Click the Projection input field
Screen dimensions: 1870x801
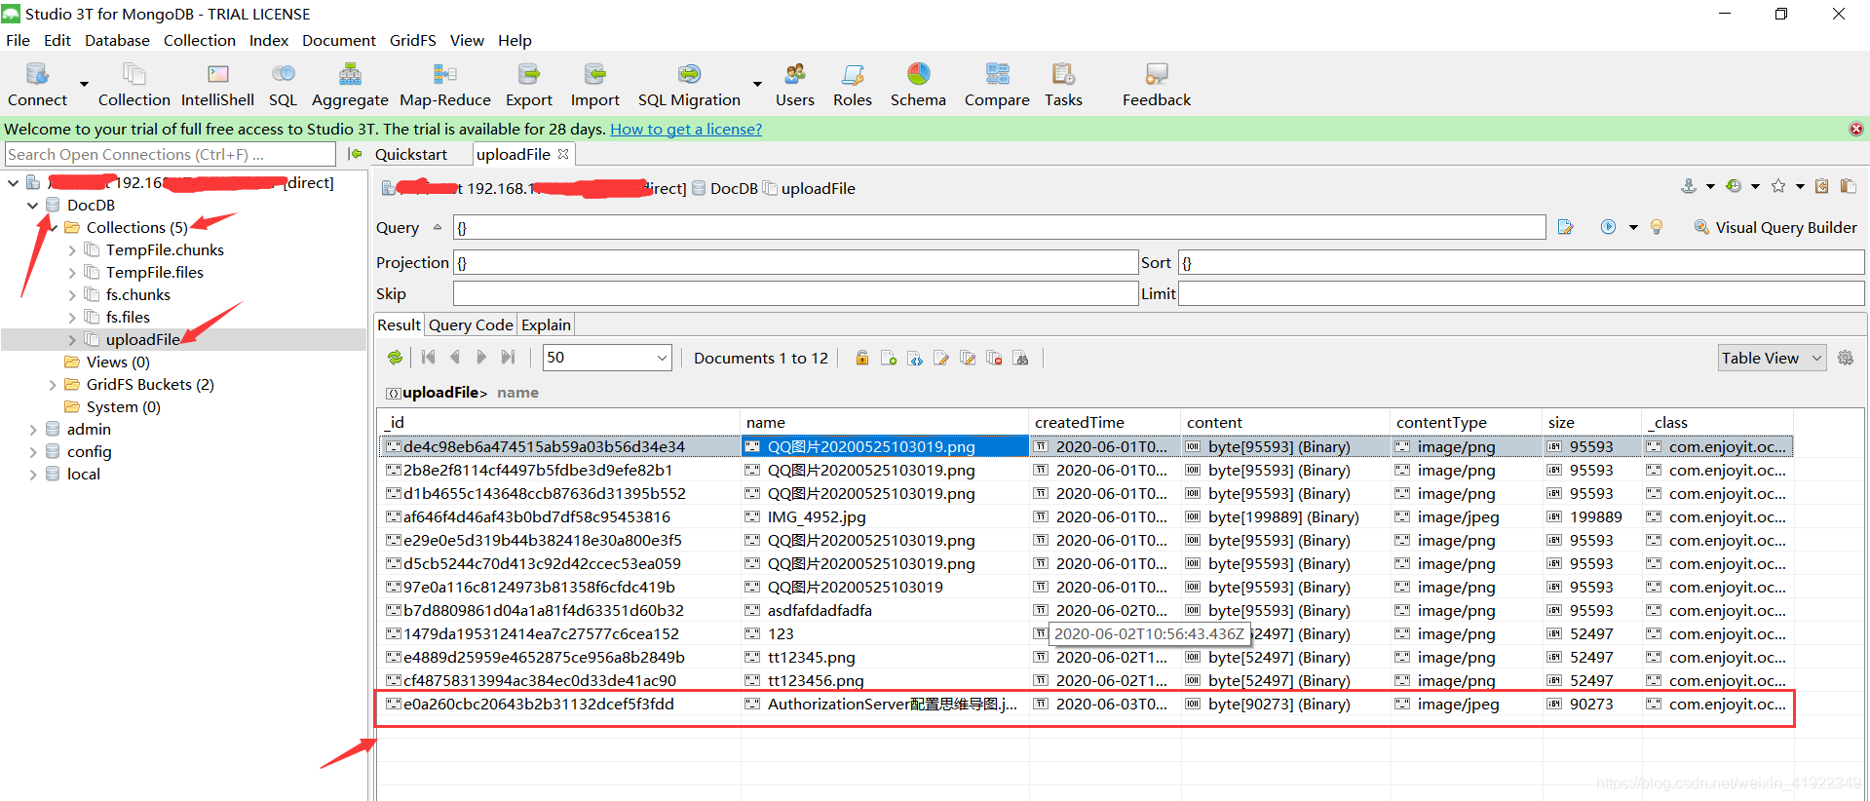795,262
